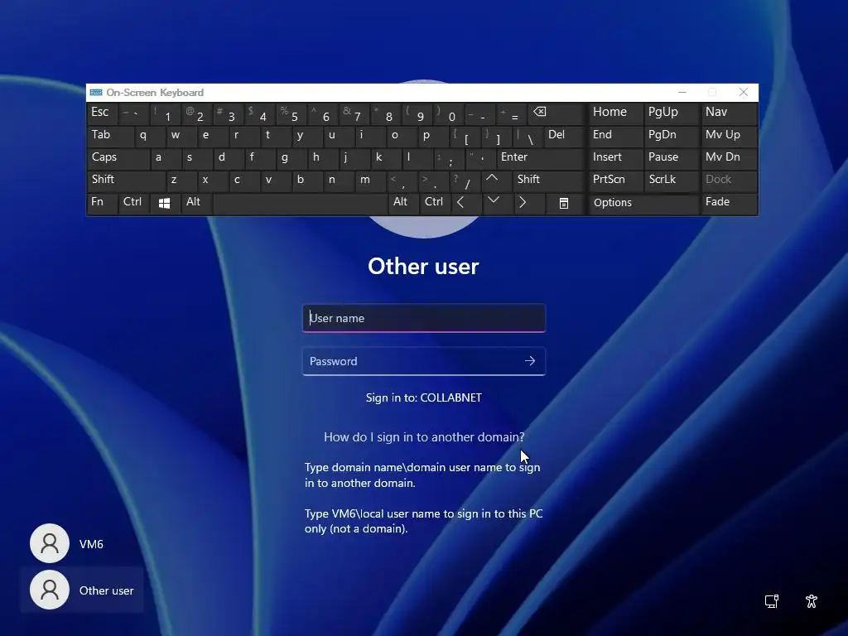This screenshot has width=848, height=636.
Task: Select the Other user account label
Action: click(107, 590)
